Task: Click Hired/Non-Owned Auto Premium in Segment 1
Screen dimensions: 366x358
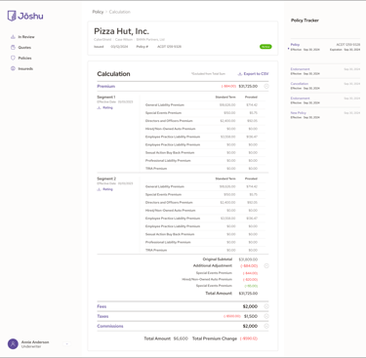Action: tap(171, 129)
